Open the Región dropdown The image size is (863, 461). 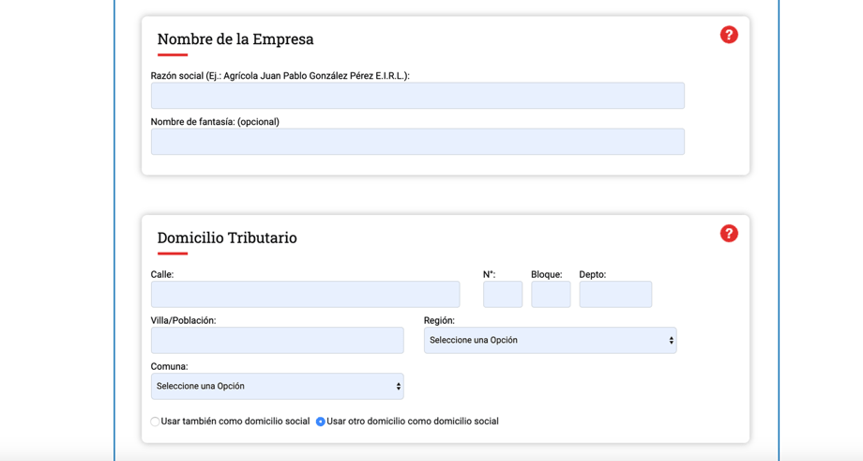tap(550, 341)
